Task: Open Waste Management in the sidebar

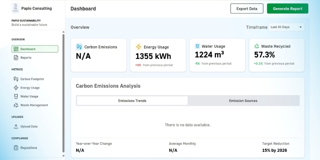Action: (x=35, y=105)
